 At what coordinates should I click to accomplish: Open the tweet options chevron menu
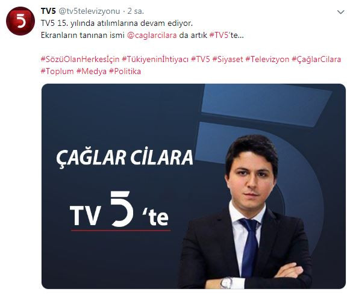coord(340,12)
